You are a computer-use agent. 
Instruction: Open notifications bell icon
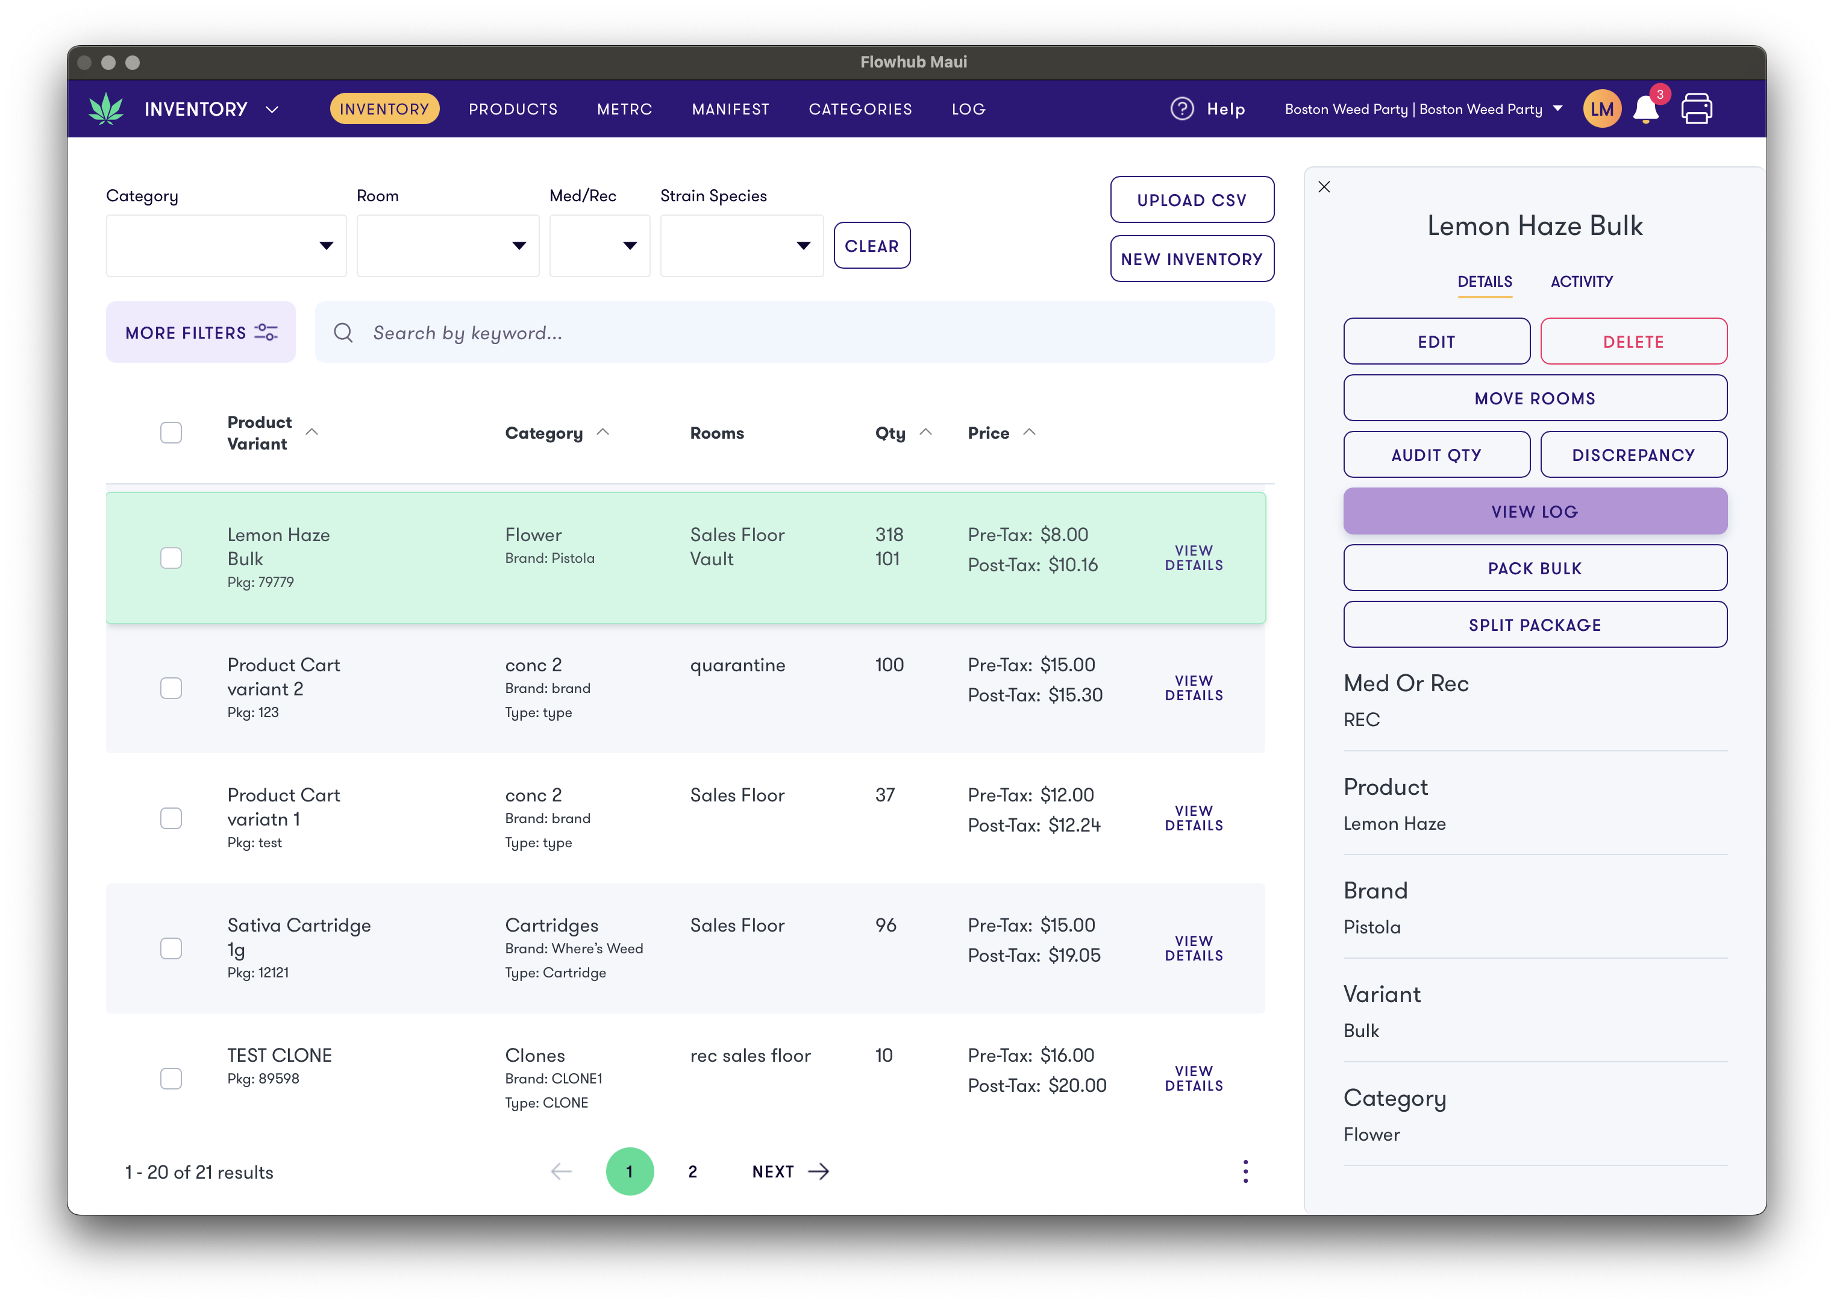[1645, 108]
